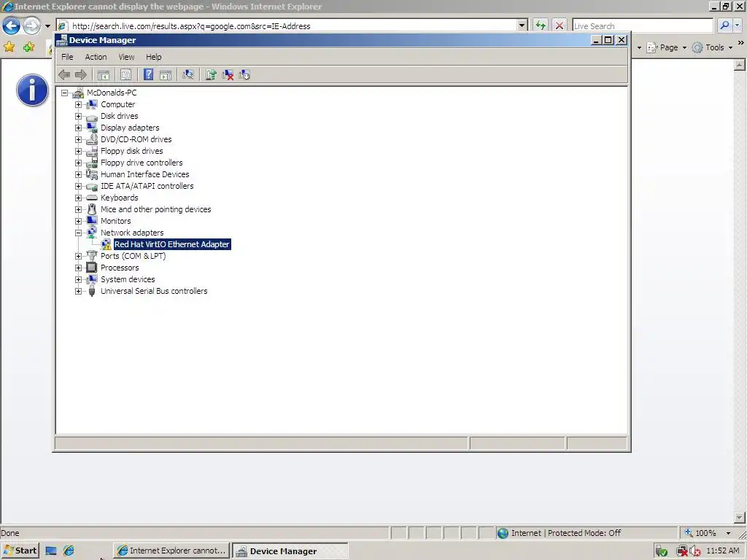Click Scan for hardware changes icon
Viewport: 747px width, 560px height.
coord(188,75)
